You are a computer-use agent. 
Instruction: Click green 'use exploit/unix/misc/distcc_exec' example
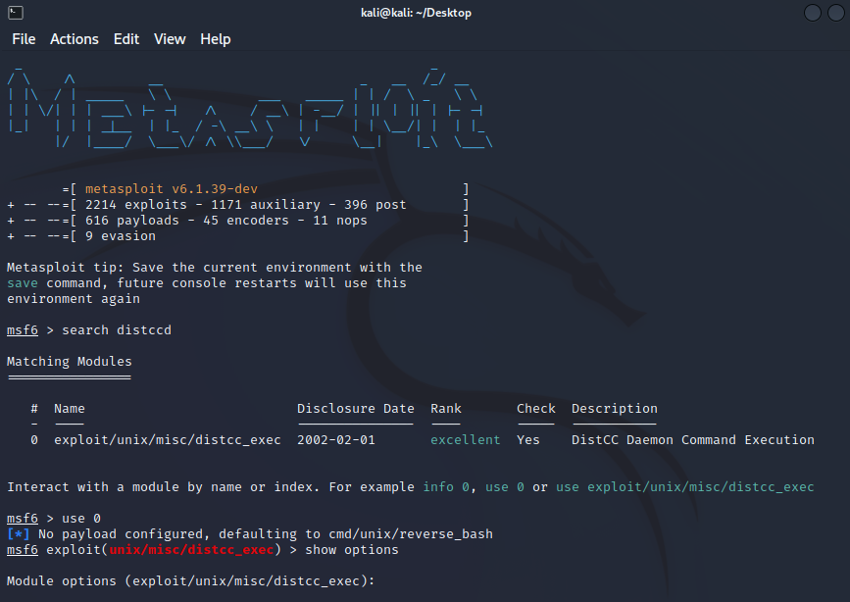click(685, 487)
